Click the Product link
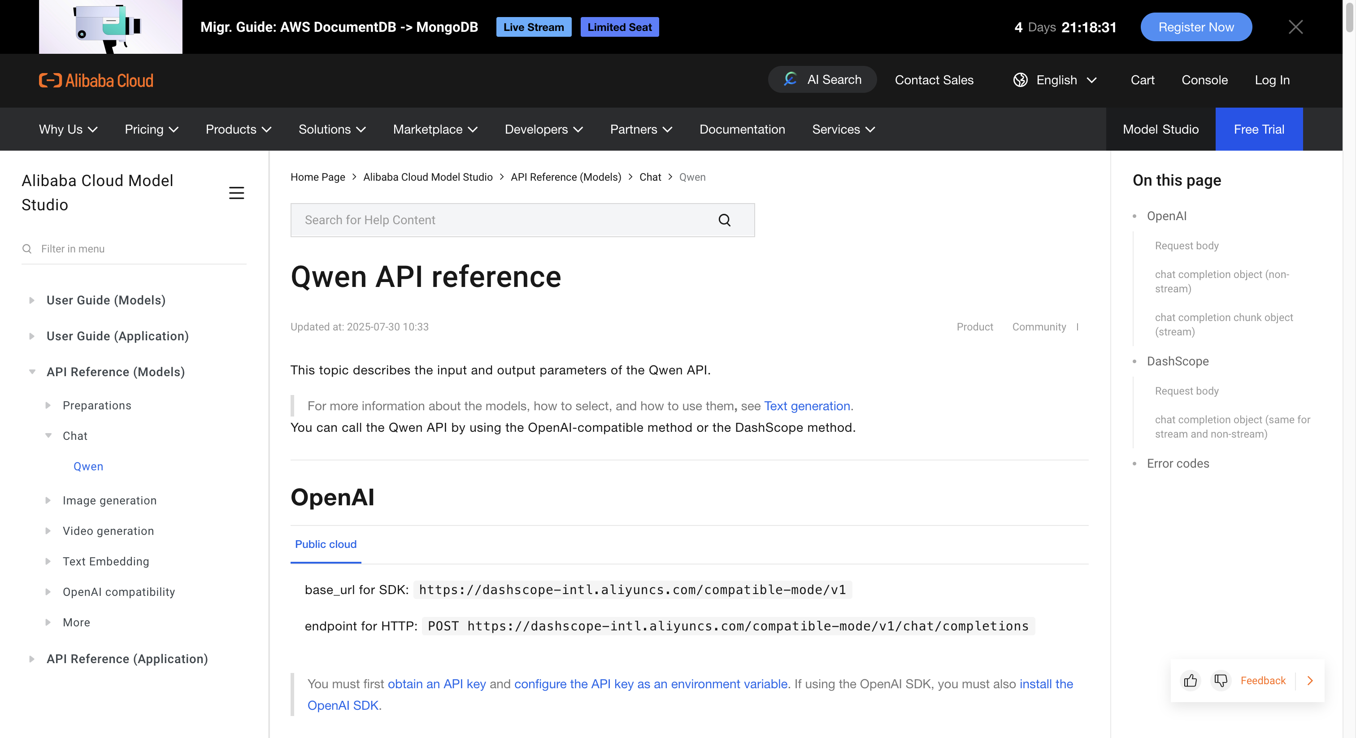This screenshot has height=738, width=1356. tap(975, 327)
